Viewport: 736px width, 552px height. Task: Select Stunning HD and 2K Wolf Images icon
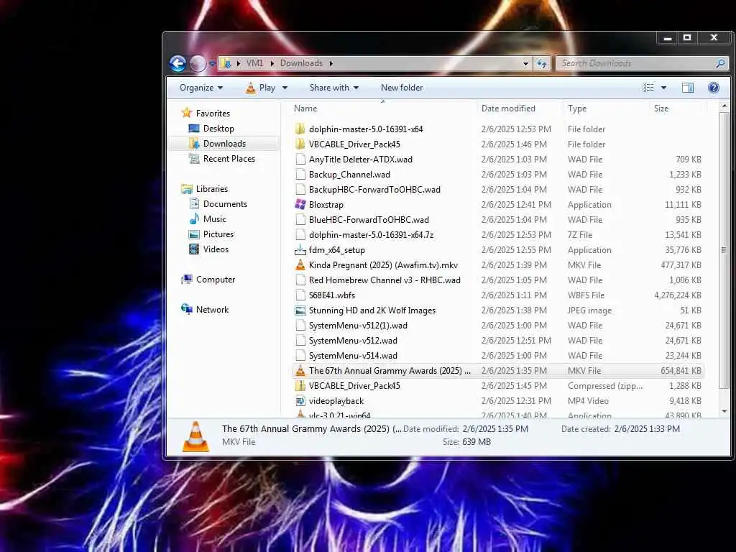click(300, 310)
